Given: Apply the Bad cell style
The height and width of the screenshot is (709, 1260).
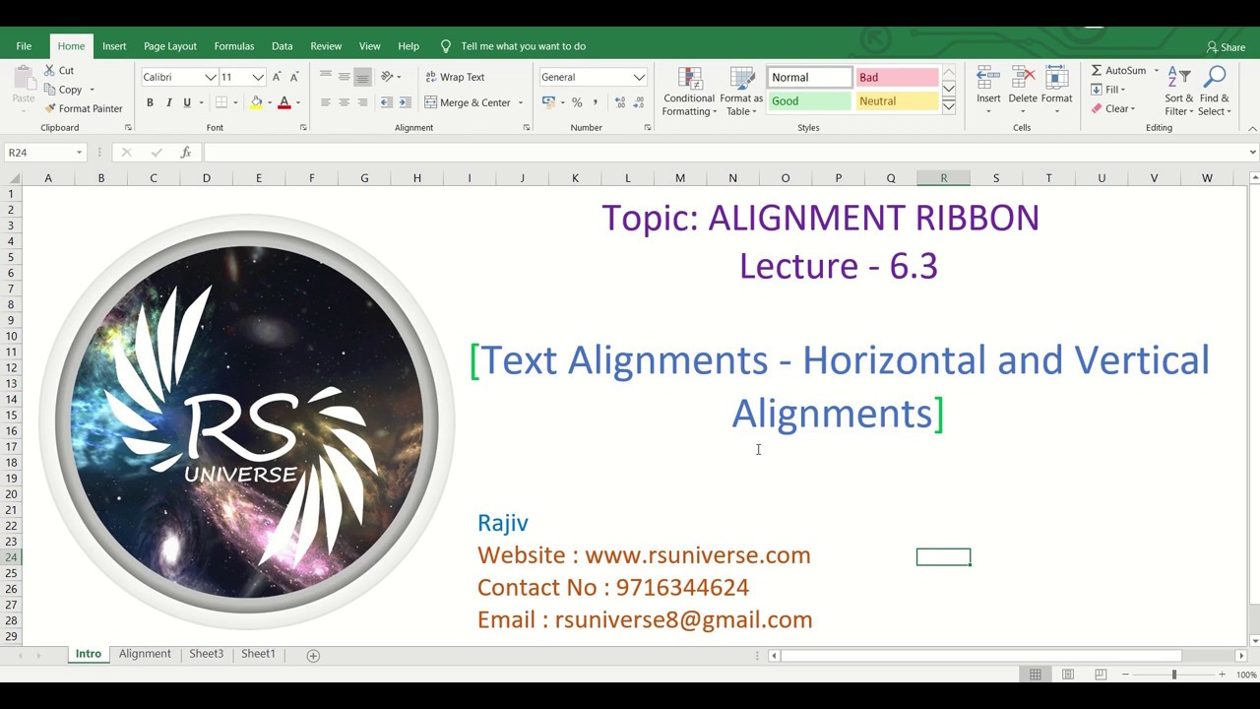Looking at the screenshot, I should click(x=897, y=77).
